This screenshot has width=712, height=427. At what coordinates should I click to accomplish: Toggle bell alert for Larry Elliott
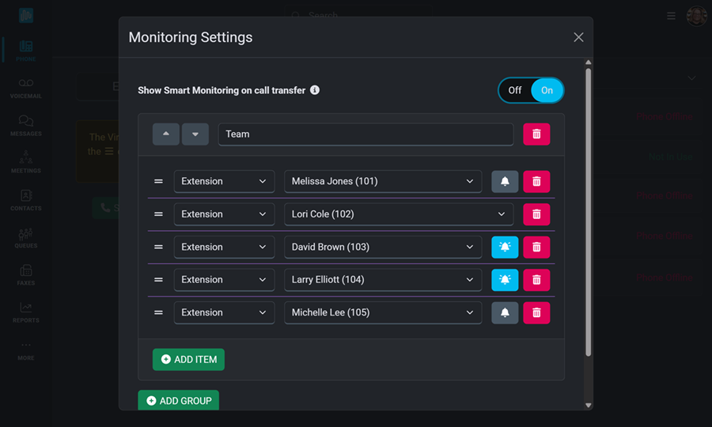(x=505, y=279)
